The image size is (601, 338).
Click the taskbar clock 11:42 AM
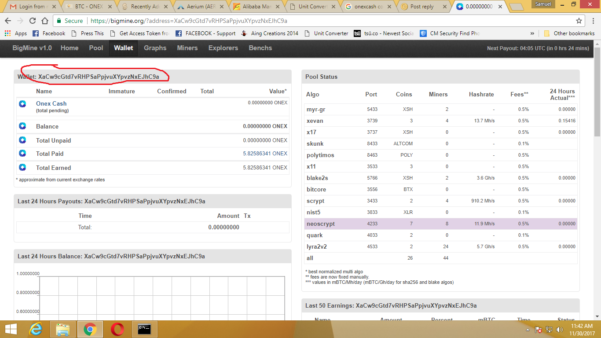coord(582,326)
